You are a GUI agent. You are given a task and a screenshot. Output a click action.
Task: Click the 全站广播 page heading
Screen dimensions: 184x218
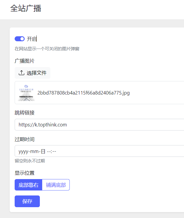26,8
